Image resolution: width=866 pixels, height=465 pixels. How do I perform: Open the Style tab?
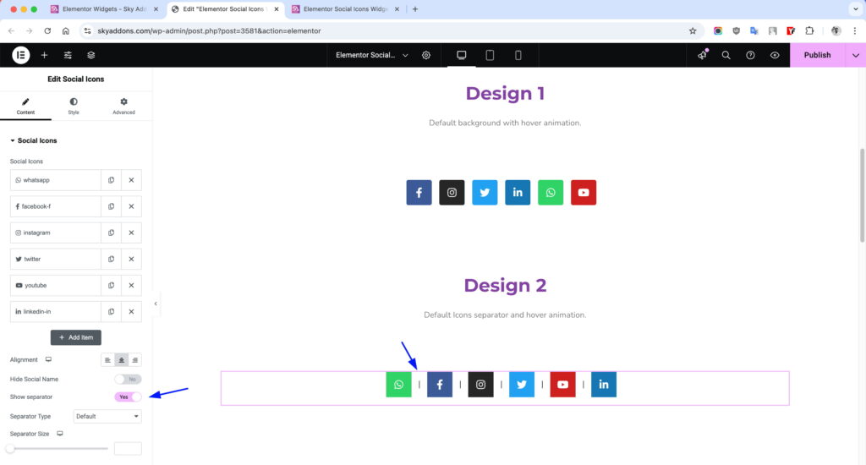pos(74,106)
